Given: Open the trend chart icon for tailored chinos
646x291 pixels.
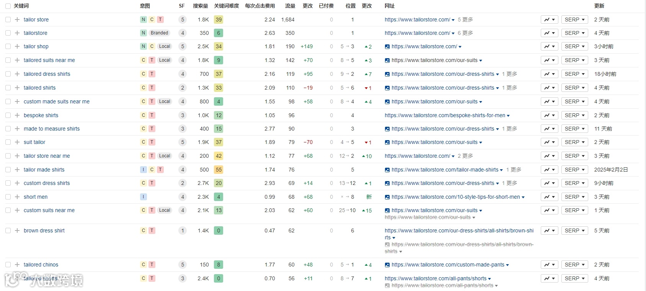Looking at the screenshot, I should point(550,265).
